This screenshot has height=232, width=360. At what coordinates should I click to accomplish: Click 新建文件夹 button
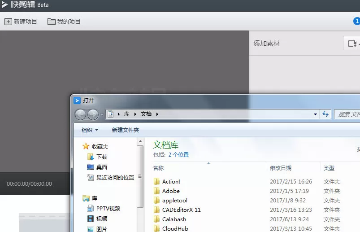pos(126,130)
